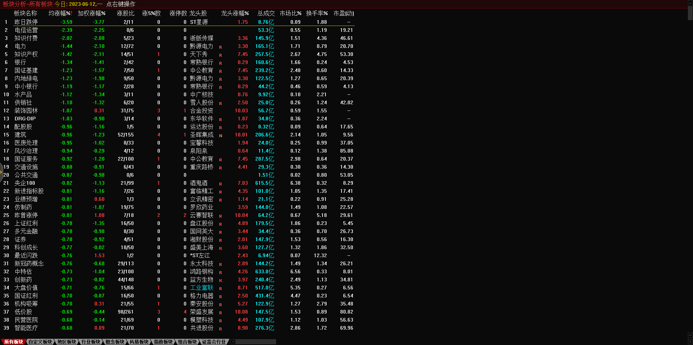Click the R marker next to 黔源电力 in row 4

[x=221, y=47]
